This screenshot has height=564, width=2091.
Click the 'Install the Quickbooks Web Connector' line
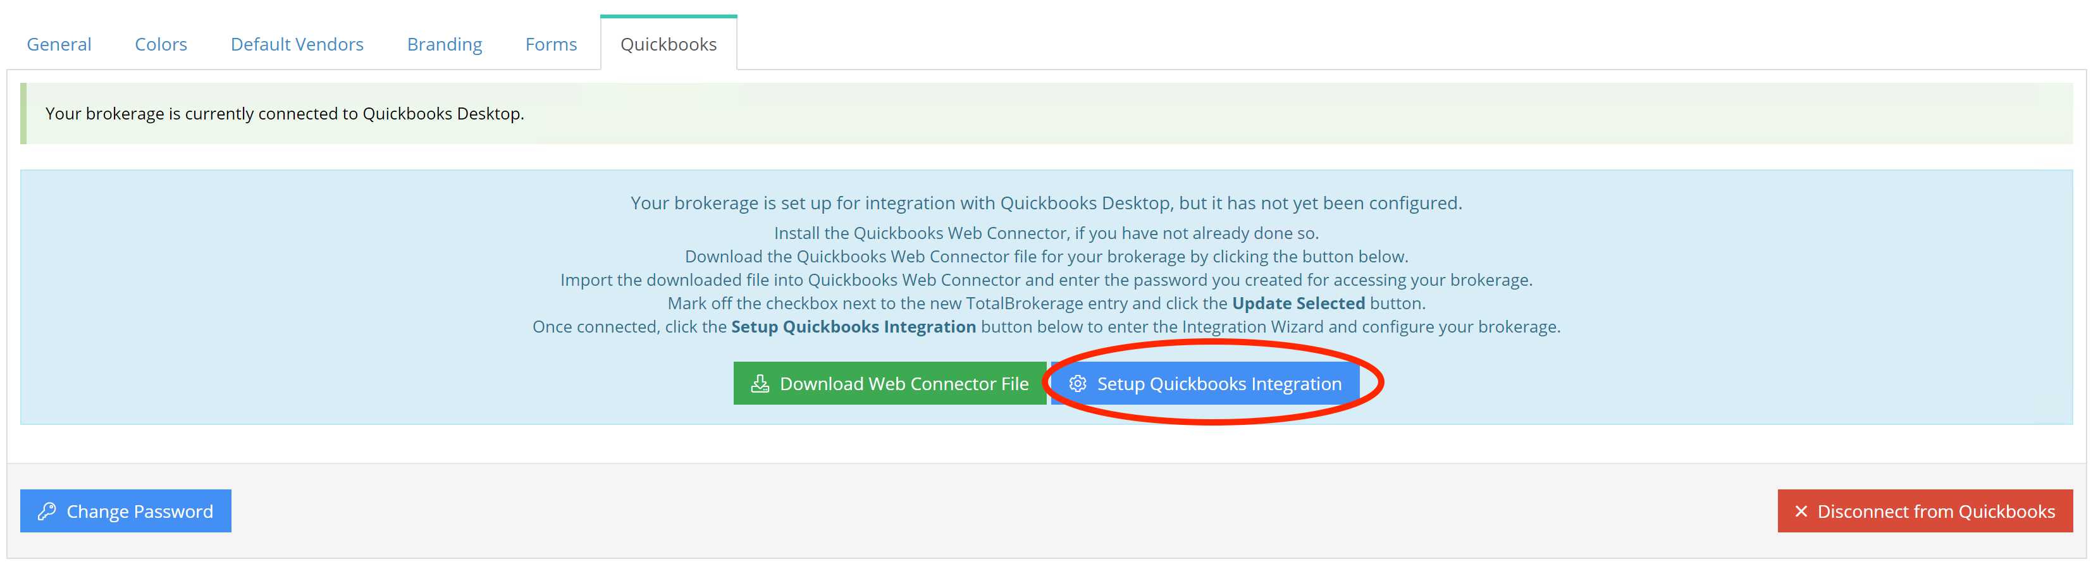point(1046,233)
